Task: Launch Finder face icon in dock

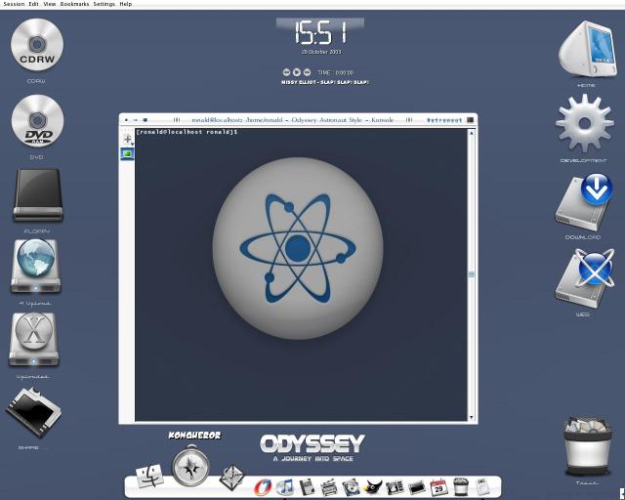Action: tap(149, 476)
